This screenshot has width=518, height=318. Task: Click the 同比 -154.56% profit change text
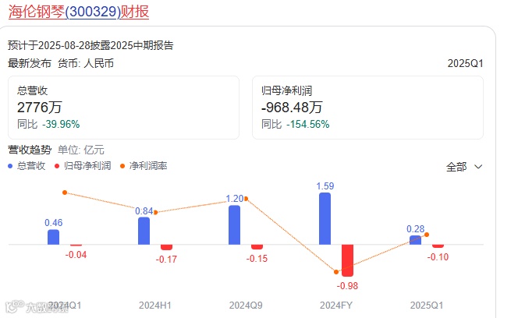[296, 125]
